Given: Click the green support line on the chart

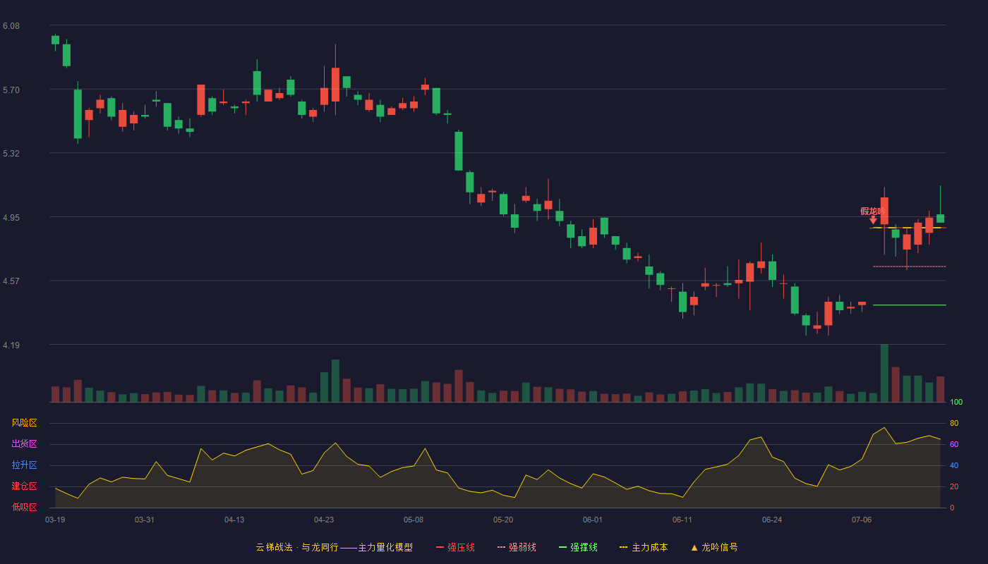Looking at the screenshot, I should click(909, 305).
